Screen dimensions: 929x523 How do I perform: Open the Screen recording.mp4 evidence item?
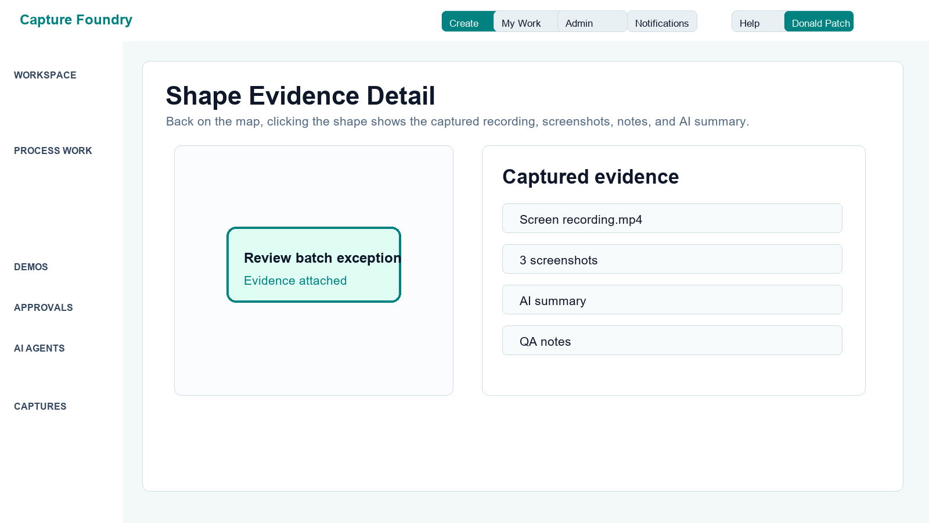tap(672, 218)
